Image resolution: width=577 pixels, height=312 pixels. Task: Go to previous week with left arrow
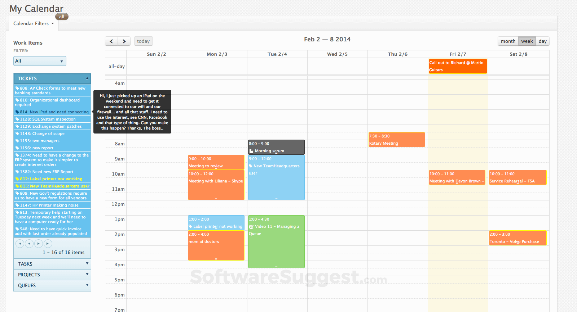point(111,41)
